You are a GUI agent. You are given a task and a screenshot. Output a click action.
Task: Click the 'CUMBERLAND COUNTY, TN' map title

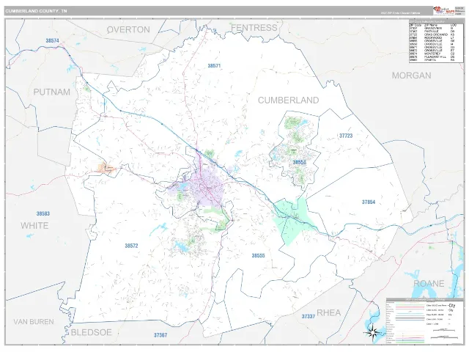coord(36,11)
